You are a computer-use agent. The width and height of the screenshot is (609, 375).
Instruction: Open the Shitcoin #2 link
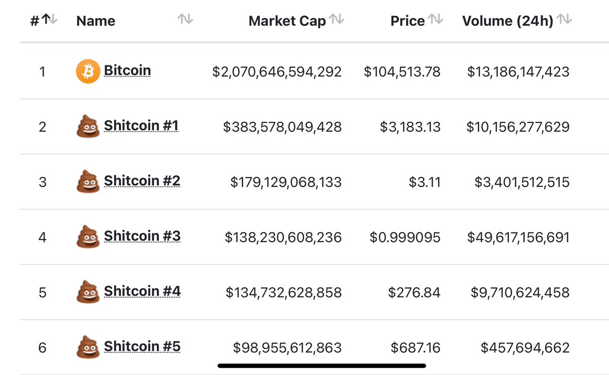pyautogui.click(x=142, y=181)
